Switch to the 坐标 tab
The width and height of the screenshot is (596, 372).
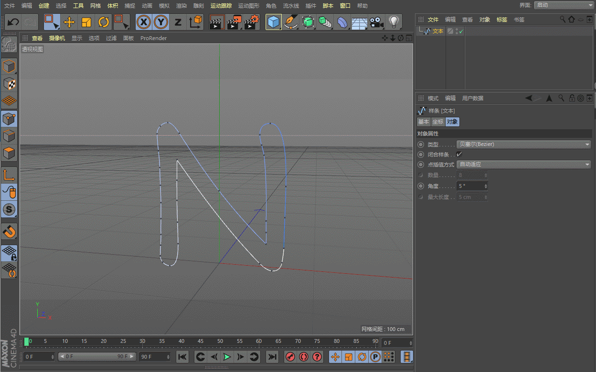(x=438, y=122)
